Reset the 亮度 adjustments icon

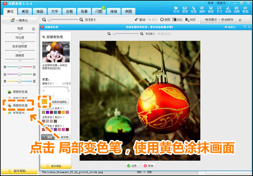pyautogui.click(x=33, y=29)
